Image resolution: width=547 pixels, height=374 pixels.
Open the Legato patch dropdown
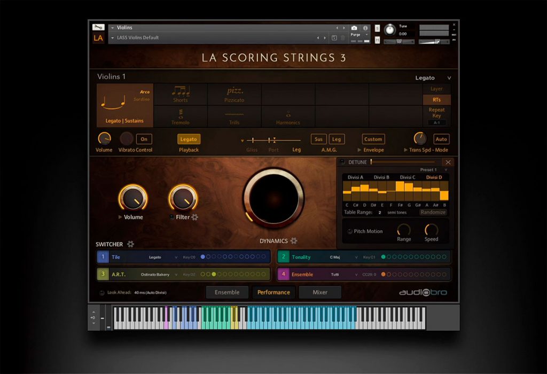[x=433, y=78]
